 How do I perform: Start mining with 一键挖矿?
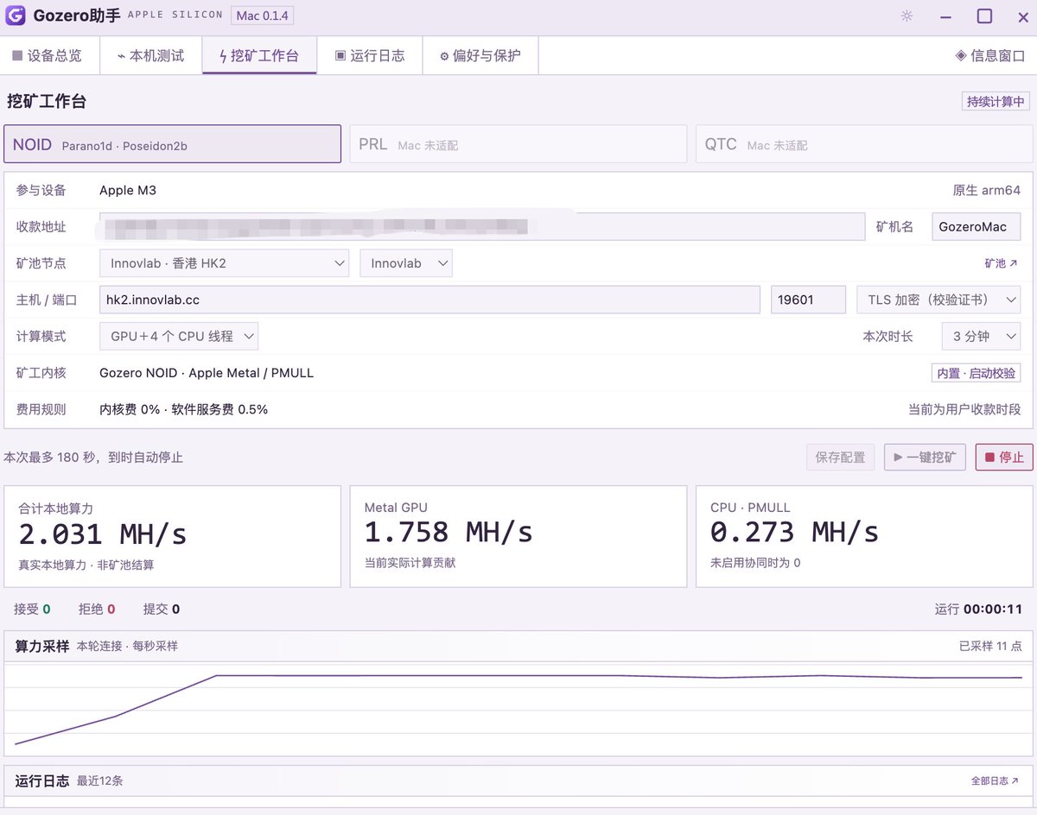coord(925,457)
